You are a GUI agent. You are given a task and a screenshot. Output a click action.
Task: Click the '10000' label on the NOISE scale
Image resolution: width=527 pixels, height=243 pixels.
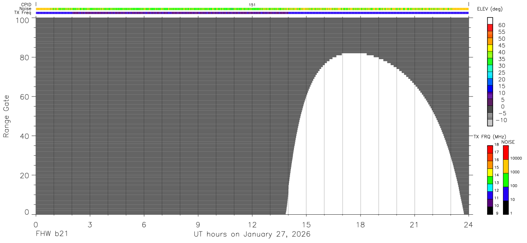516,158
